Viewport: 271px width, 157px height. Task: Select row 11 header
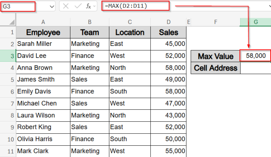[8, 151]
